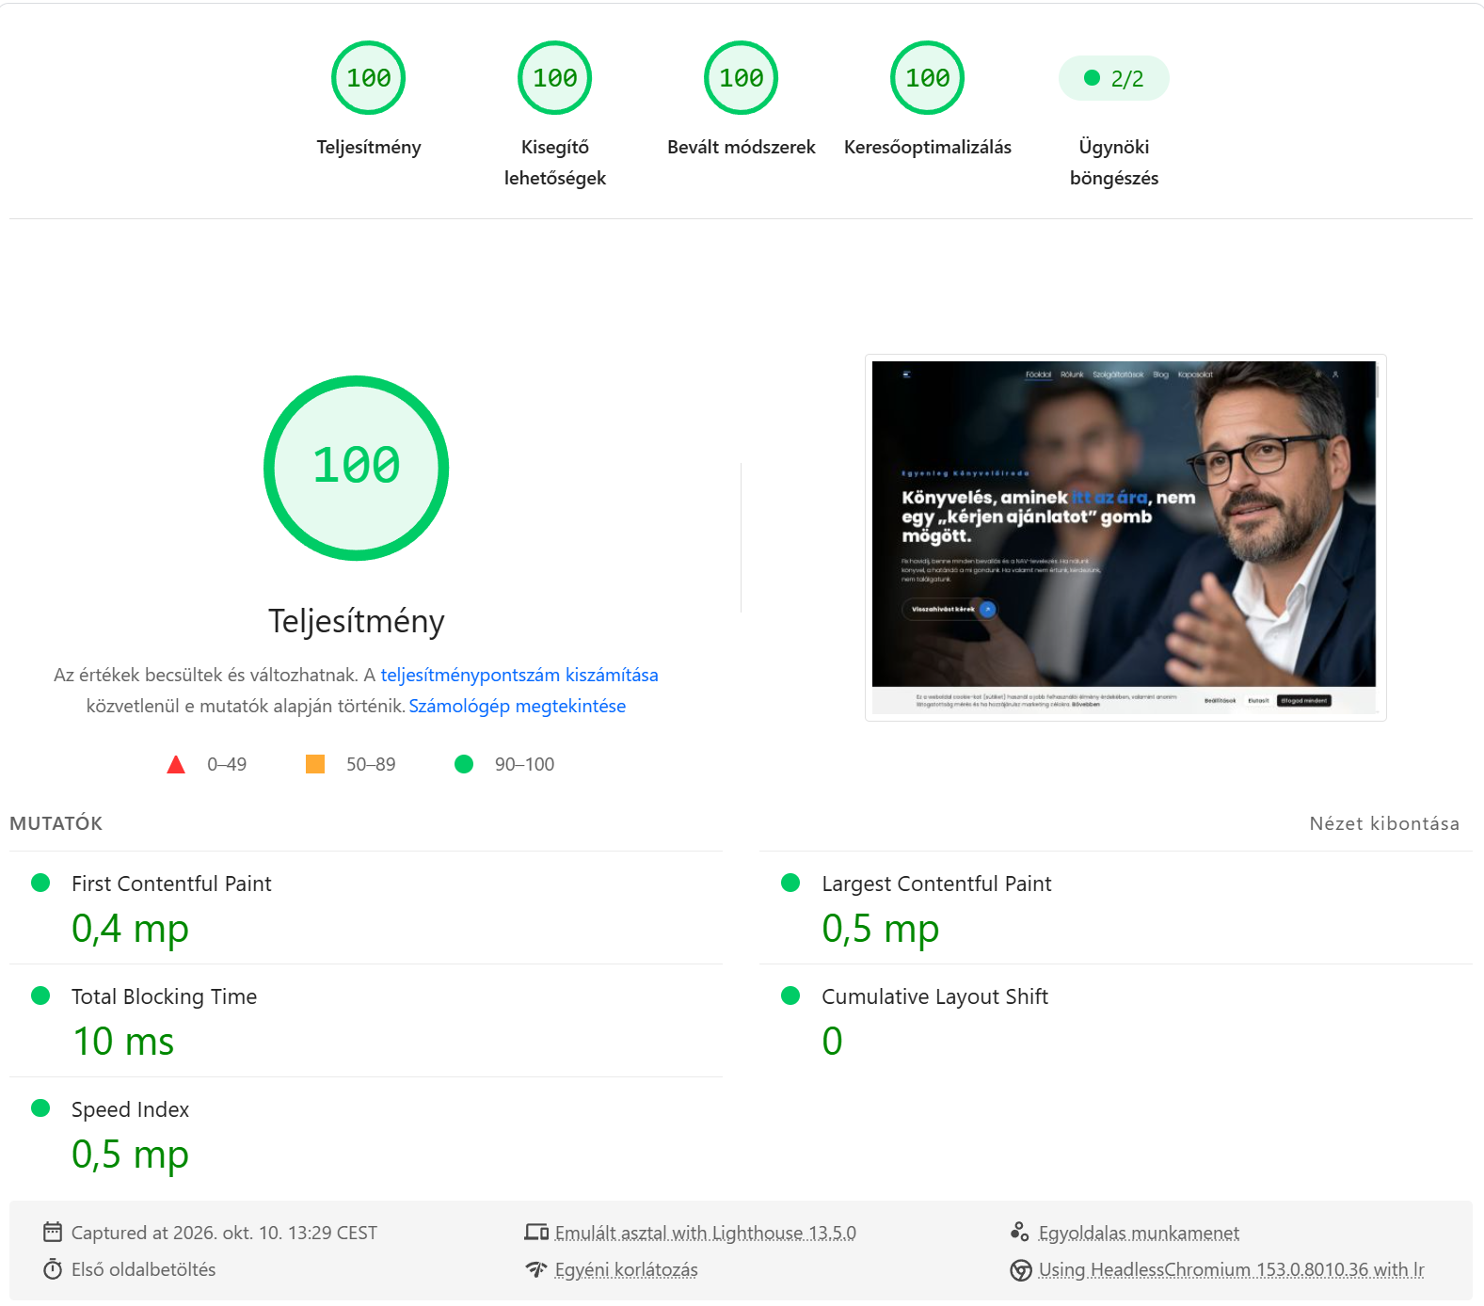
Task: Click stopwatch icon beside Első oldalbetöltés
Action: click(x=53, y=1269)
